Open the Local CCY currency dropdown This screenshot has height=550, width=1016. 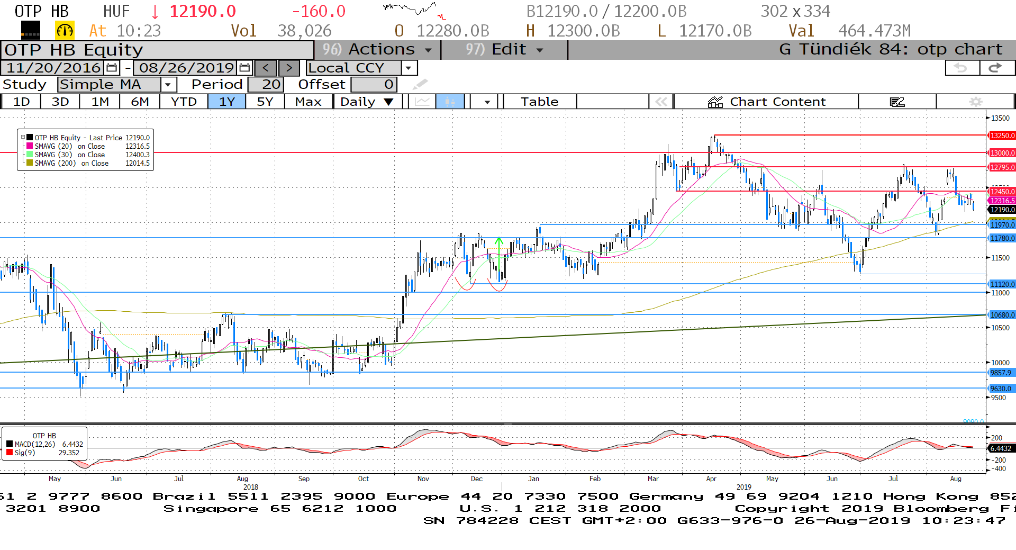coord(408,68)
